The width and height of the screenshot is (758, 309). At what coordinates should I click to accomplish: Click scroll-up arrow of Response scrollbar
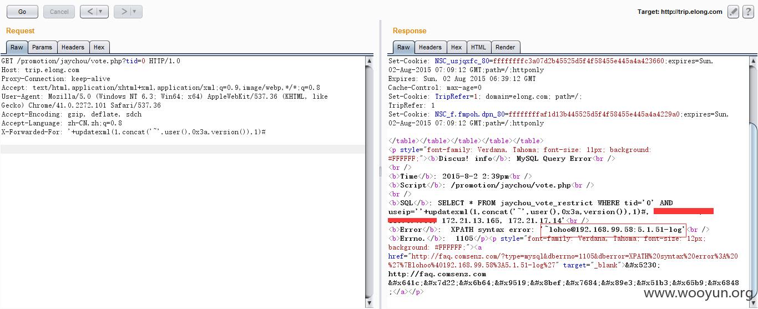754,60
